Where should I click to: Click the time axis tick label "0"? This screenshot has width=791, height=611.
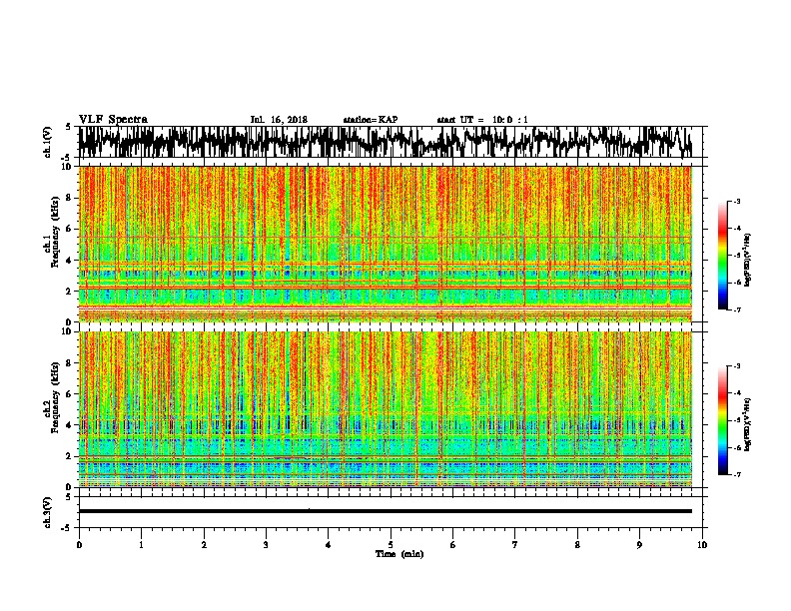(79, 545)
